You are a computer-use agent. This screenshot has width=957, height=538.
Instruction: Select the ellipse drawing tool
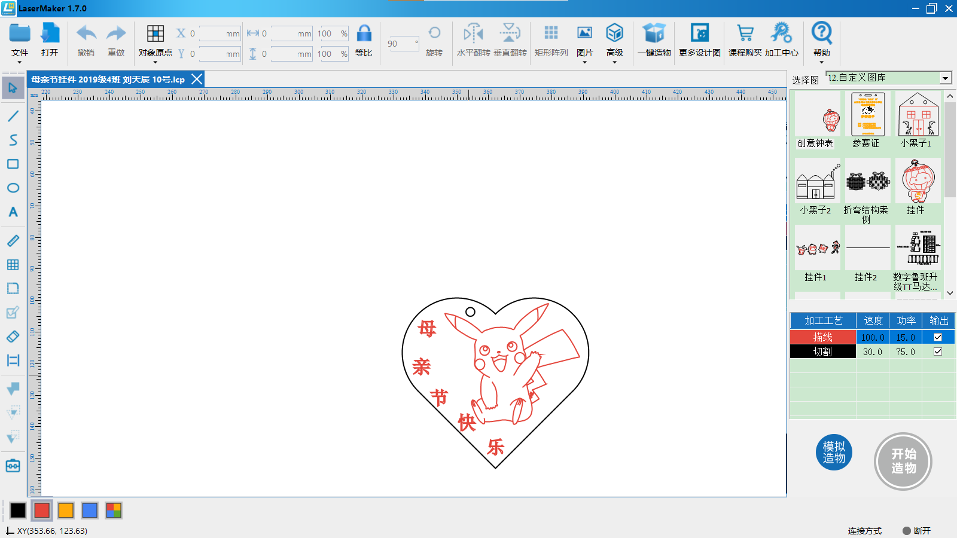click(x=13, y=188)
